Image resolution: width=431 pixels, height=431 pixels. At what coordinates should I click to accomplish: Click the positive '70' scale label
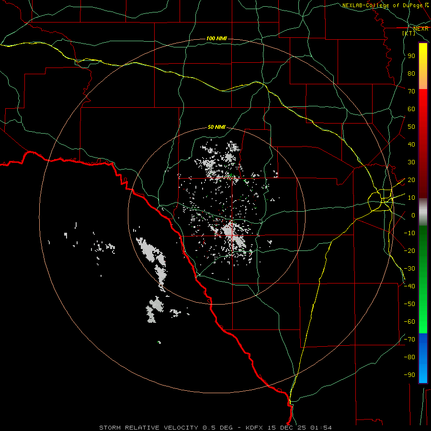(x=411, y=91)
